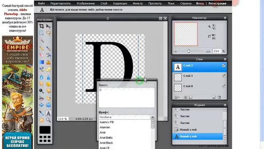264x149 pixels.
Task: Toggle visibility checkbox of Слой 2
Action: (224, 65)
